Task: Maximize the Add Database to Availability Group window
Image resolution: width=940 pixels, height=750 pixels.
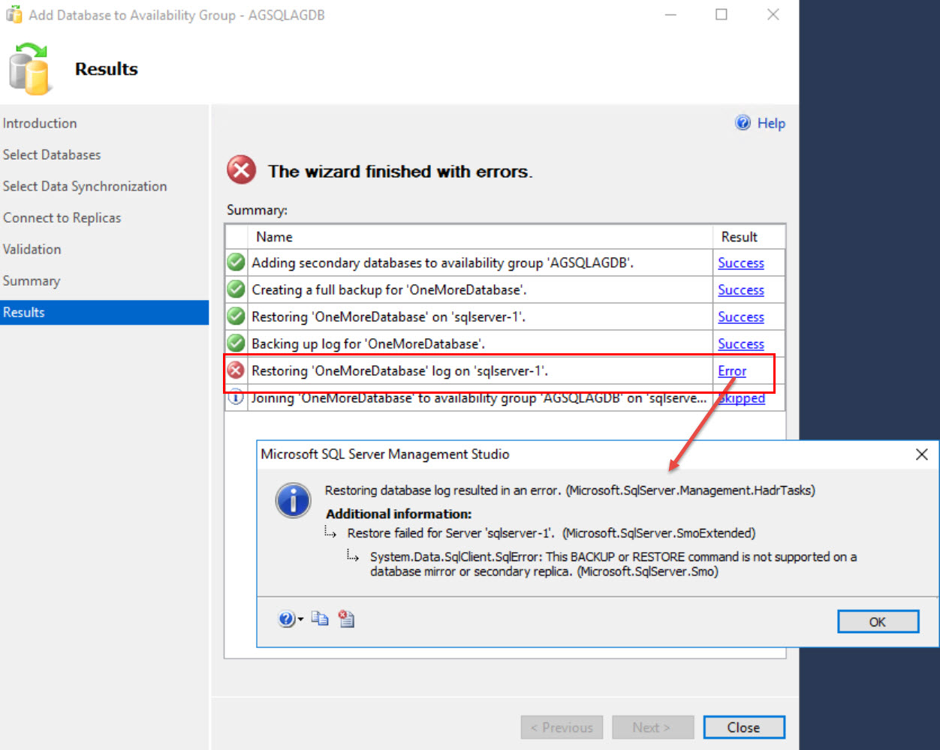Action: 722,14
